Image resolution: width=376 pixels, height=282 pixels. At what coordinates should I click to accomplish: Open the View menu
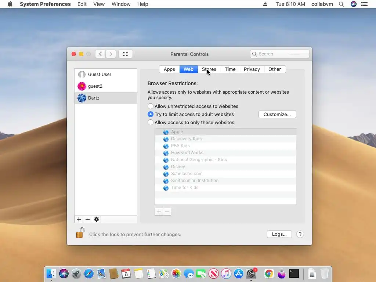99,4
